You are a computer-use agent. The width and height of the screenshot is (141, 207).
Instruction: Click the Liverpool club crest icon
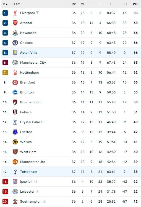(15, 13)
